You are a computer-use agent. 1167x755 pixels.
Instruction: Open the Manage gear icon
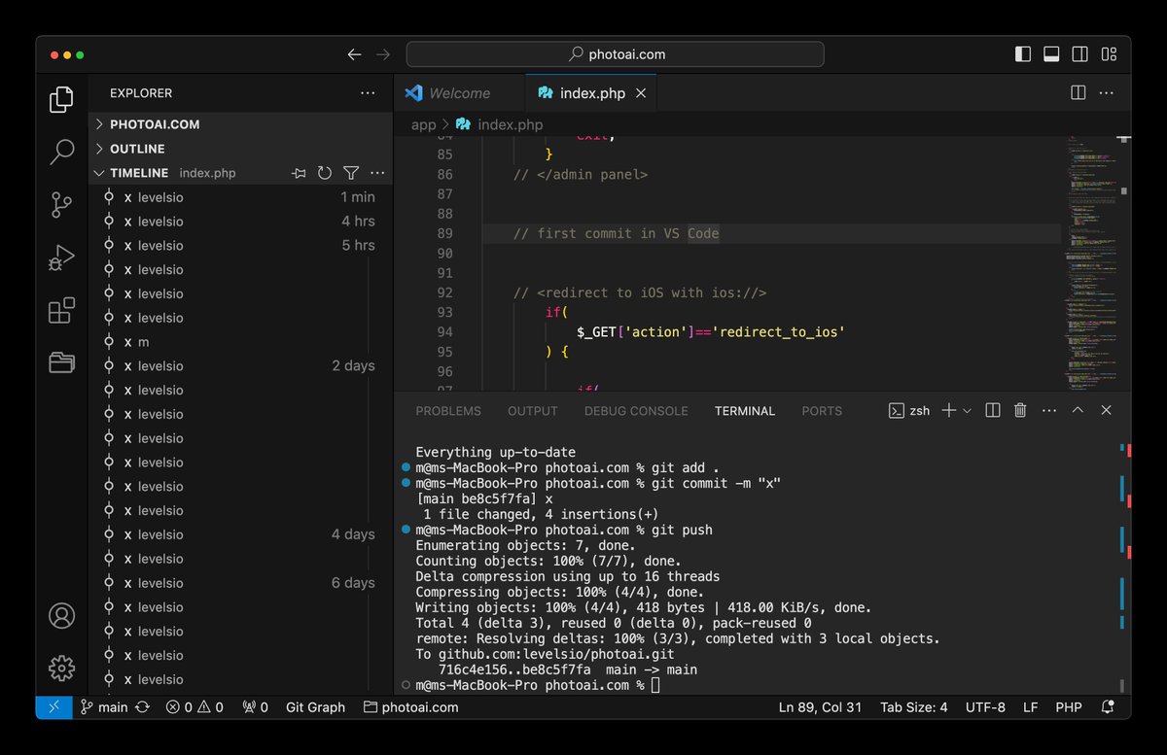pos(61,669)
